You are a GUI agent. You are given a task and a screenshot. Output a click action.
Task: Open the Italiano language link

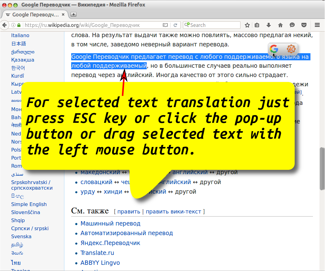point(20,36)
